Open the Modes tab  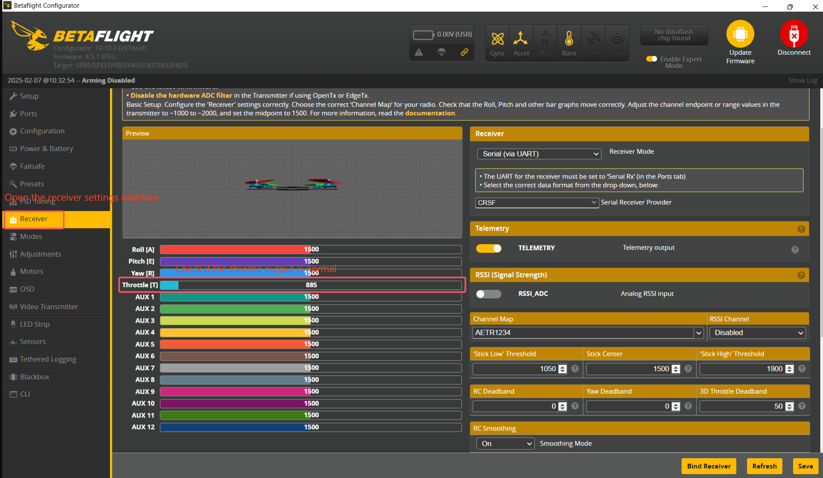56,236
